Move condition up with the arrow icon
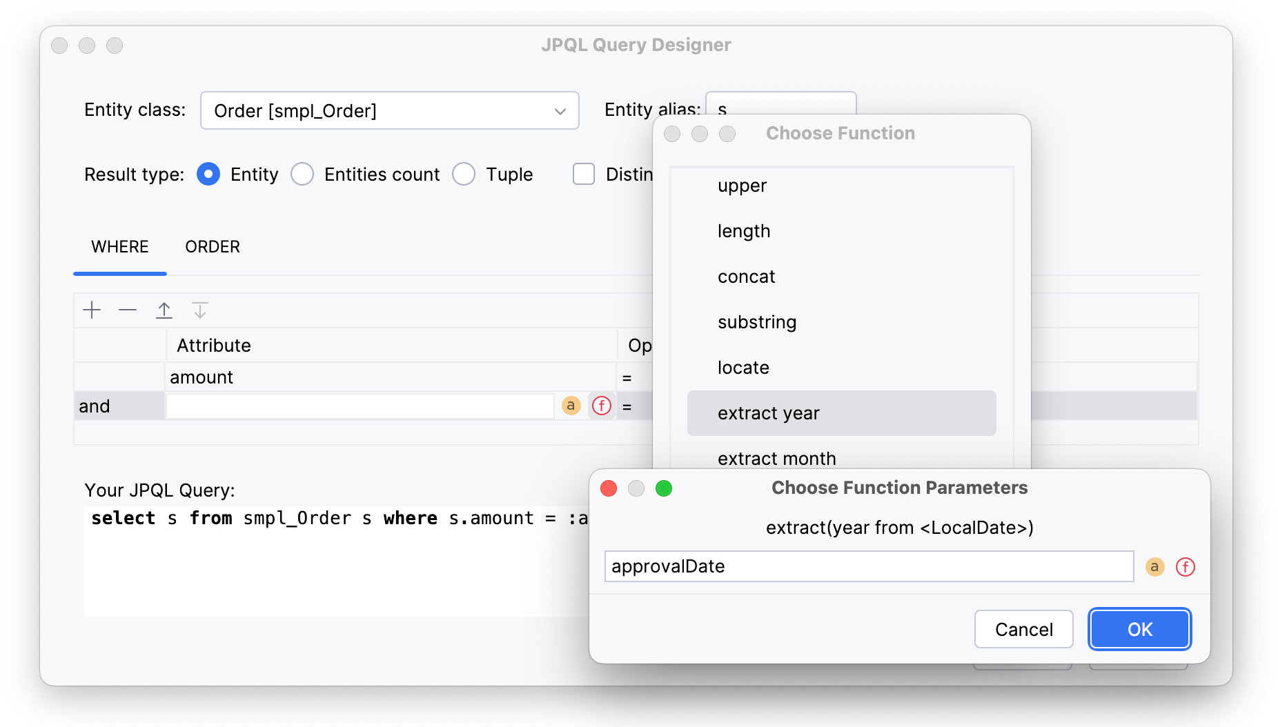 coord(164,310)
